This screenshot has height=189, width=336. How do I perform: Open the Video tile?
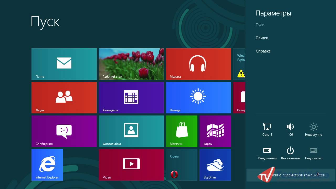click(x=131, y=165)
